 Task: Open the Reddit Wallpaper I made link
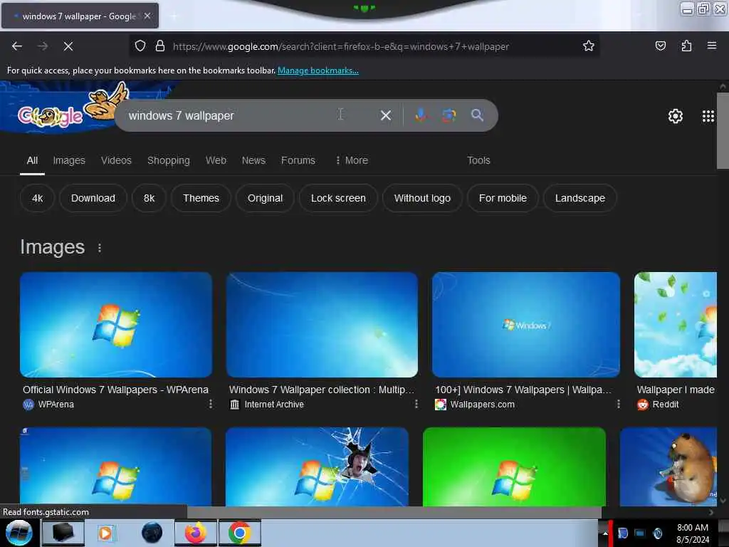676,390
